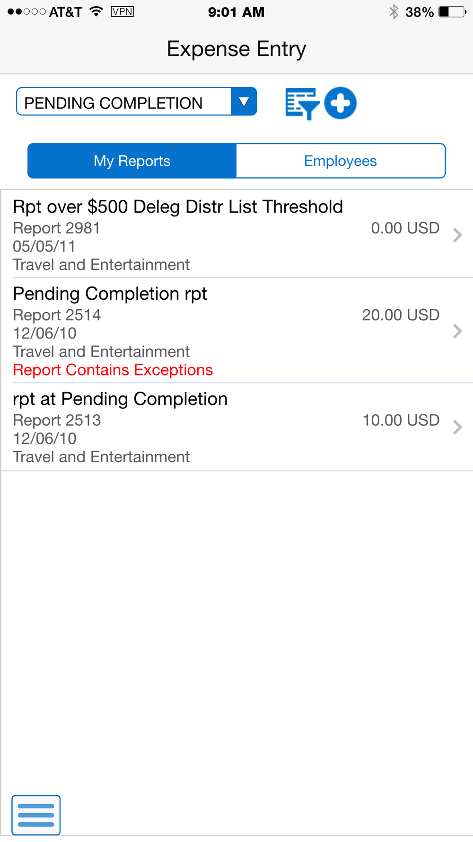Image resolution: width=473 pixels, height=842 pixels.
Task: Open details chevron for Report 2514
Action: click(457, 331)
